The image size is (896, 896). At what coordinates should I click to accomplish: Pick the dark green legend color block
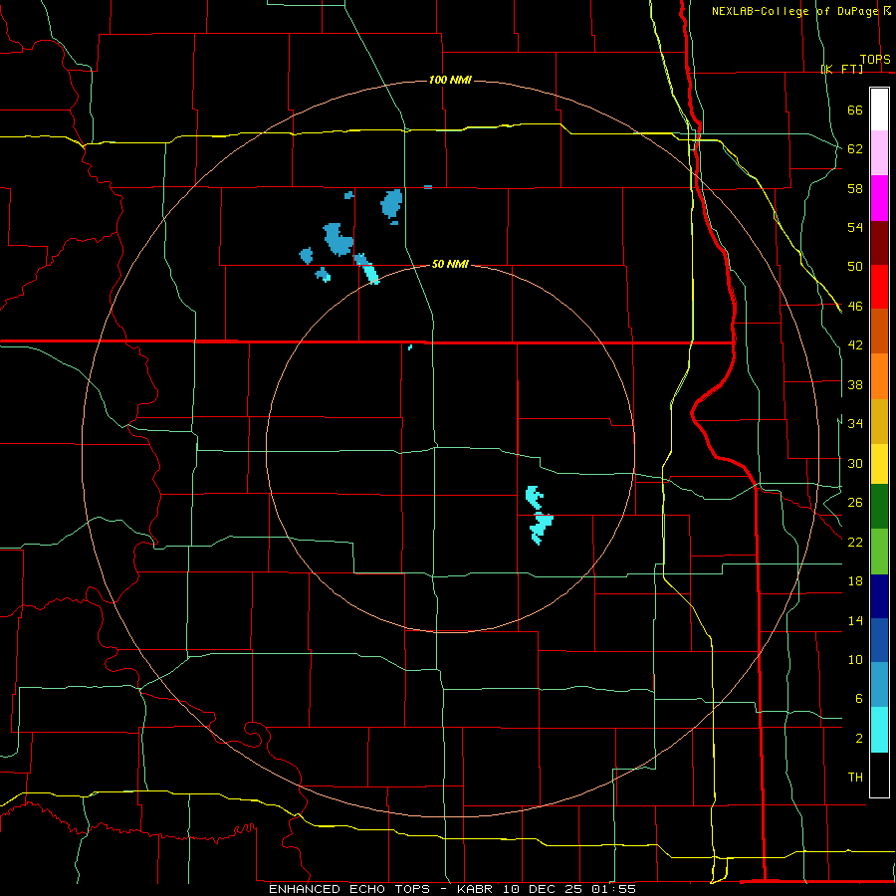point(879,507)
